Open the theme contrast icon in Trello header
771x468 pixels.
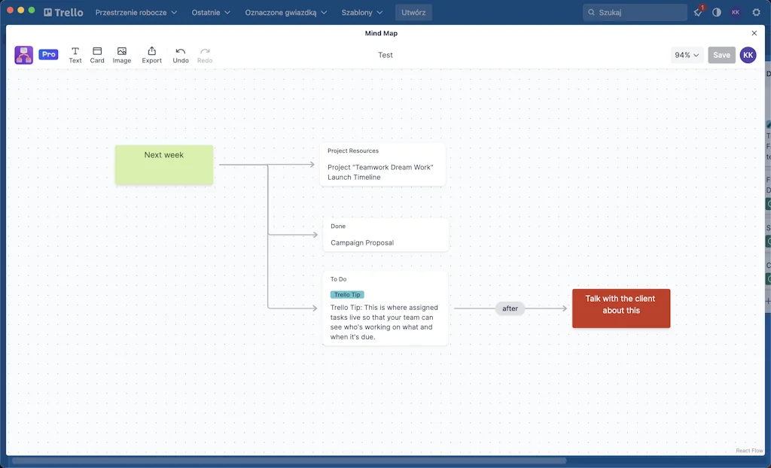pyautogui.click(x=716, y=12)
